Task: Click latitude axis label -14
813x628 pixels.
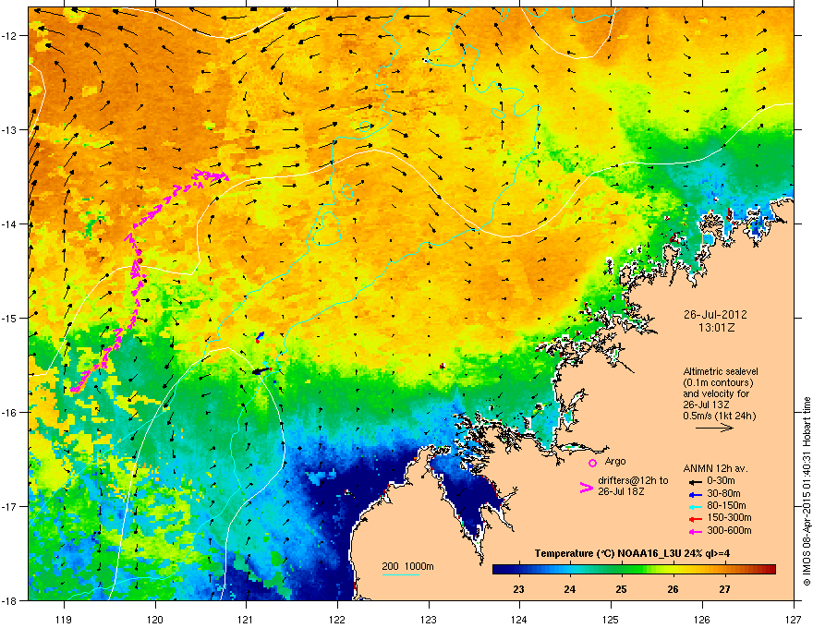Action: click(10, 223)
